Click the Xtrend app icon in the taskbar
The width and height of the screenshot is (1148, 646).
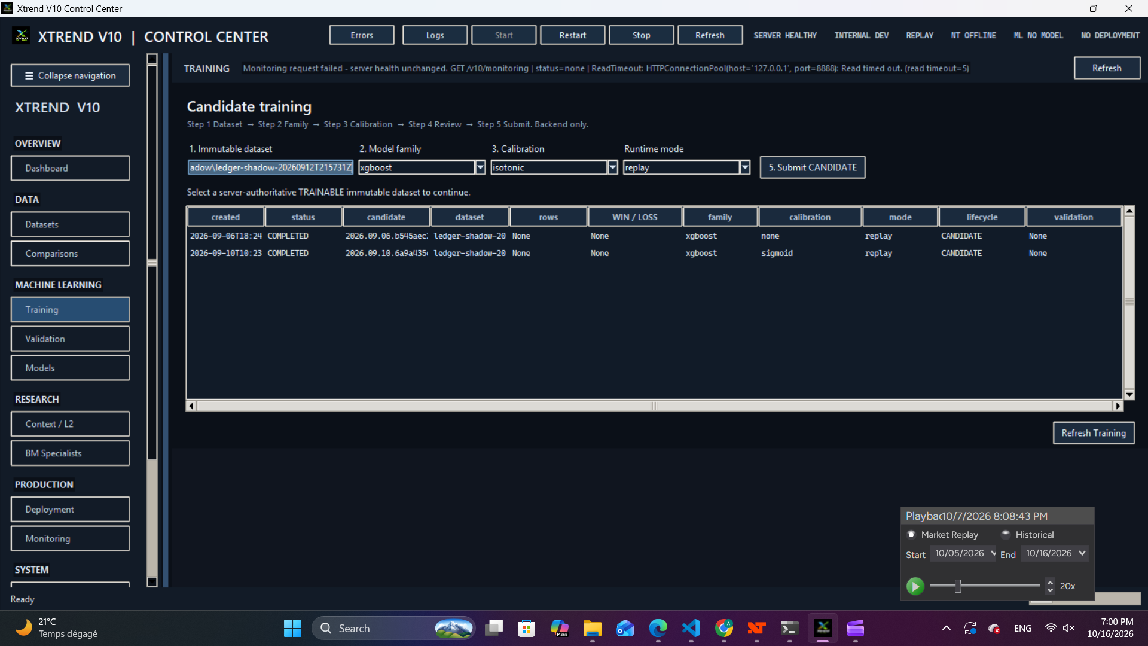tap(823, 628)
